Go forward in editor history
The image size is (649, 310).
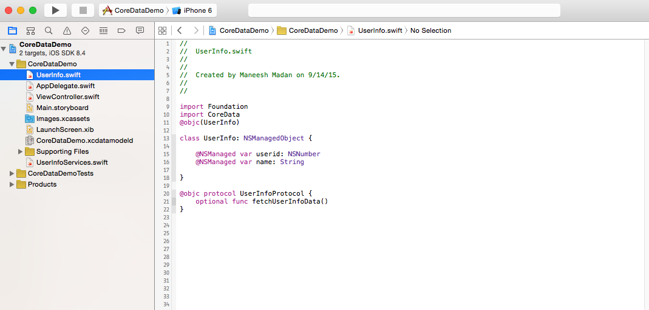click(x=195, y=30)
